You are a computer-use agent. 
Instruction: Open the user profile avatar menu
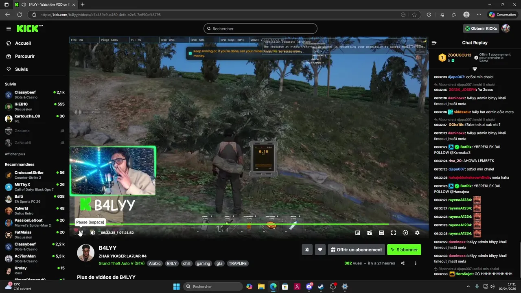506,28
